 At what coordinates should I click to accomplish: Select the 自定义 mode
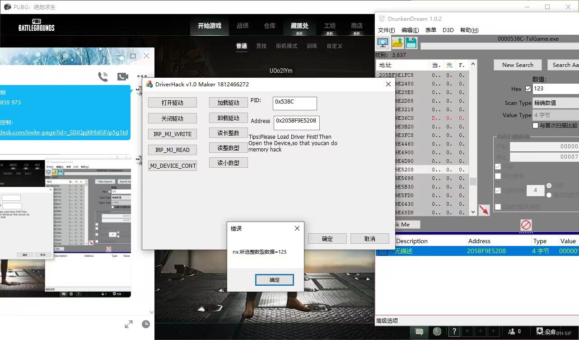[x=335, y=46]
